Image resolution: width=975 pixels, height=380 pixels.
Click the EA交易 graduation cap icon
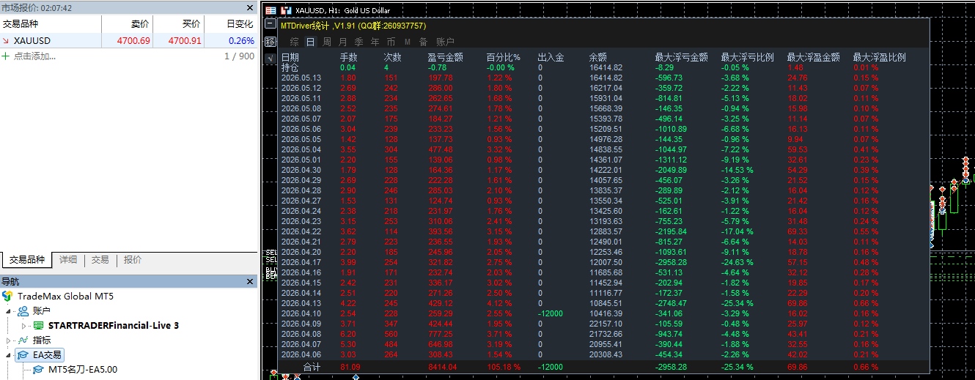(x=23, y=354)
